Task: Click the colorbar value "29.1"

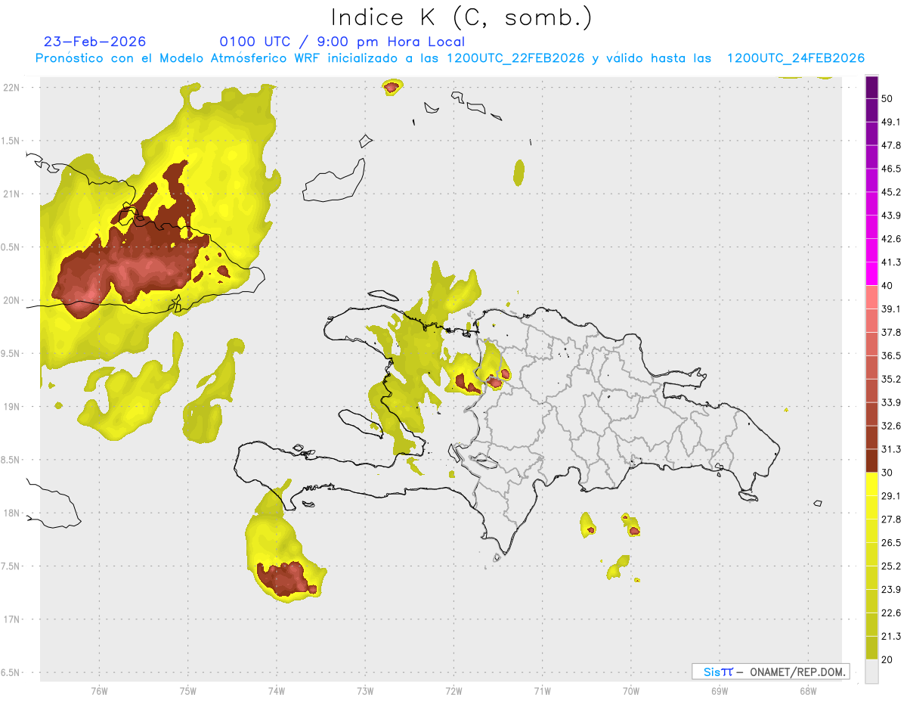Action: [890, 496]
